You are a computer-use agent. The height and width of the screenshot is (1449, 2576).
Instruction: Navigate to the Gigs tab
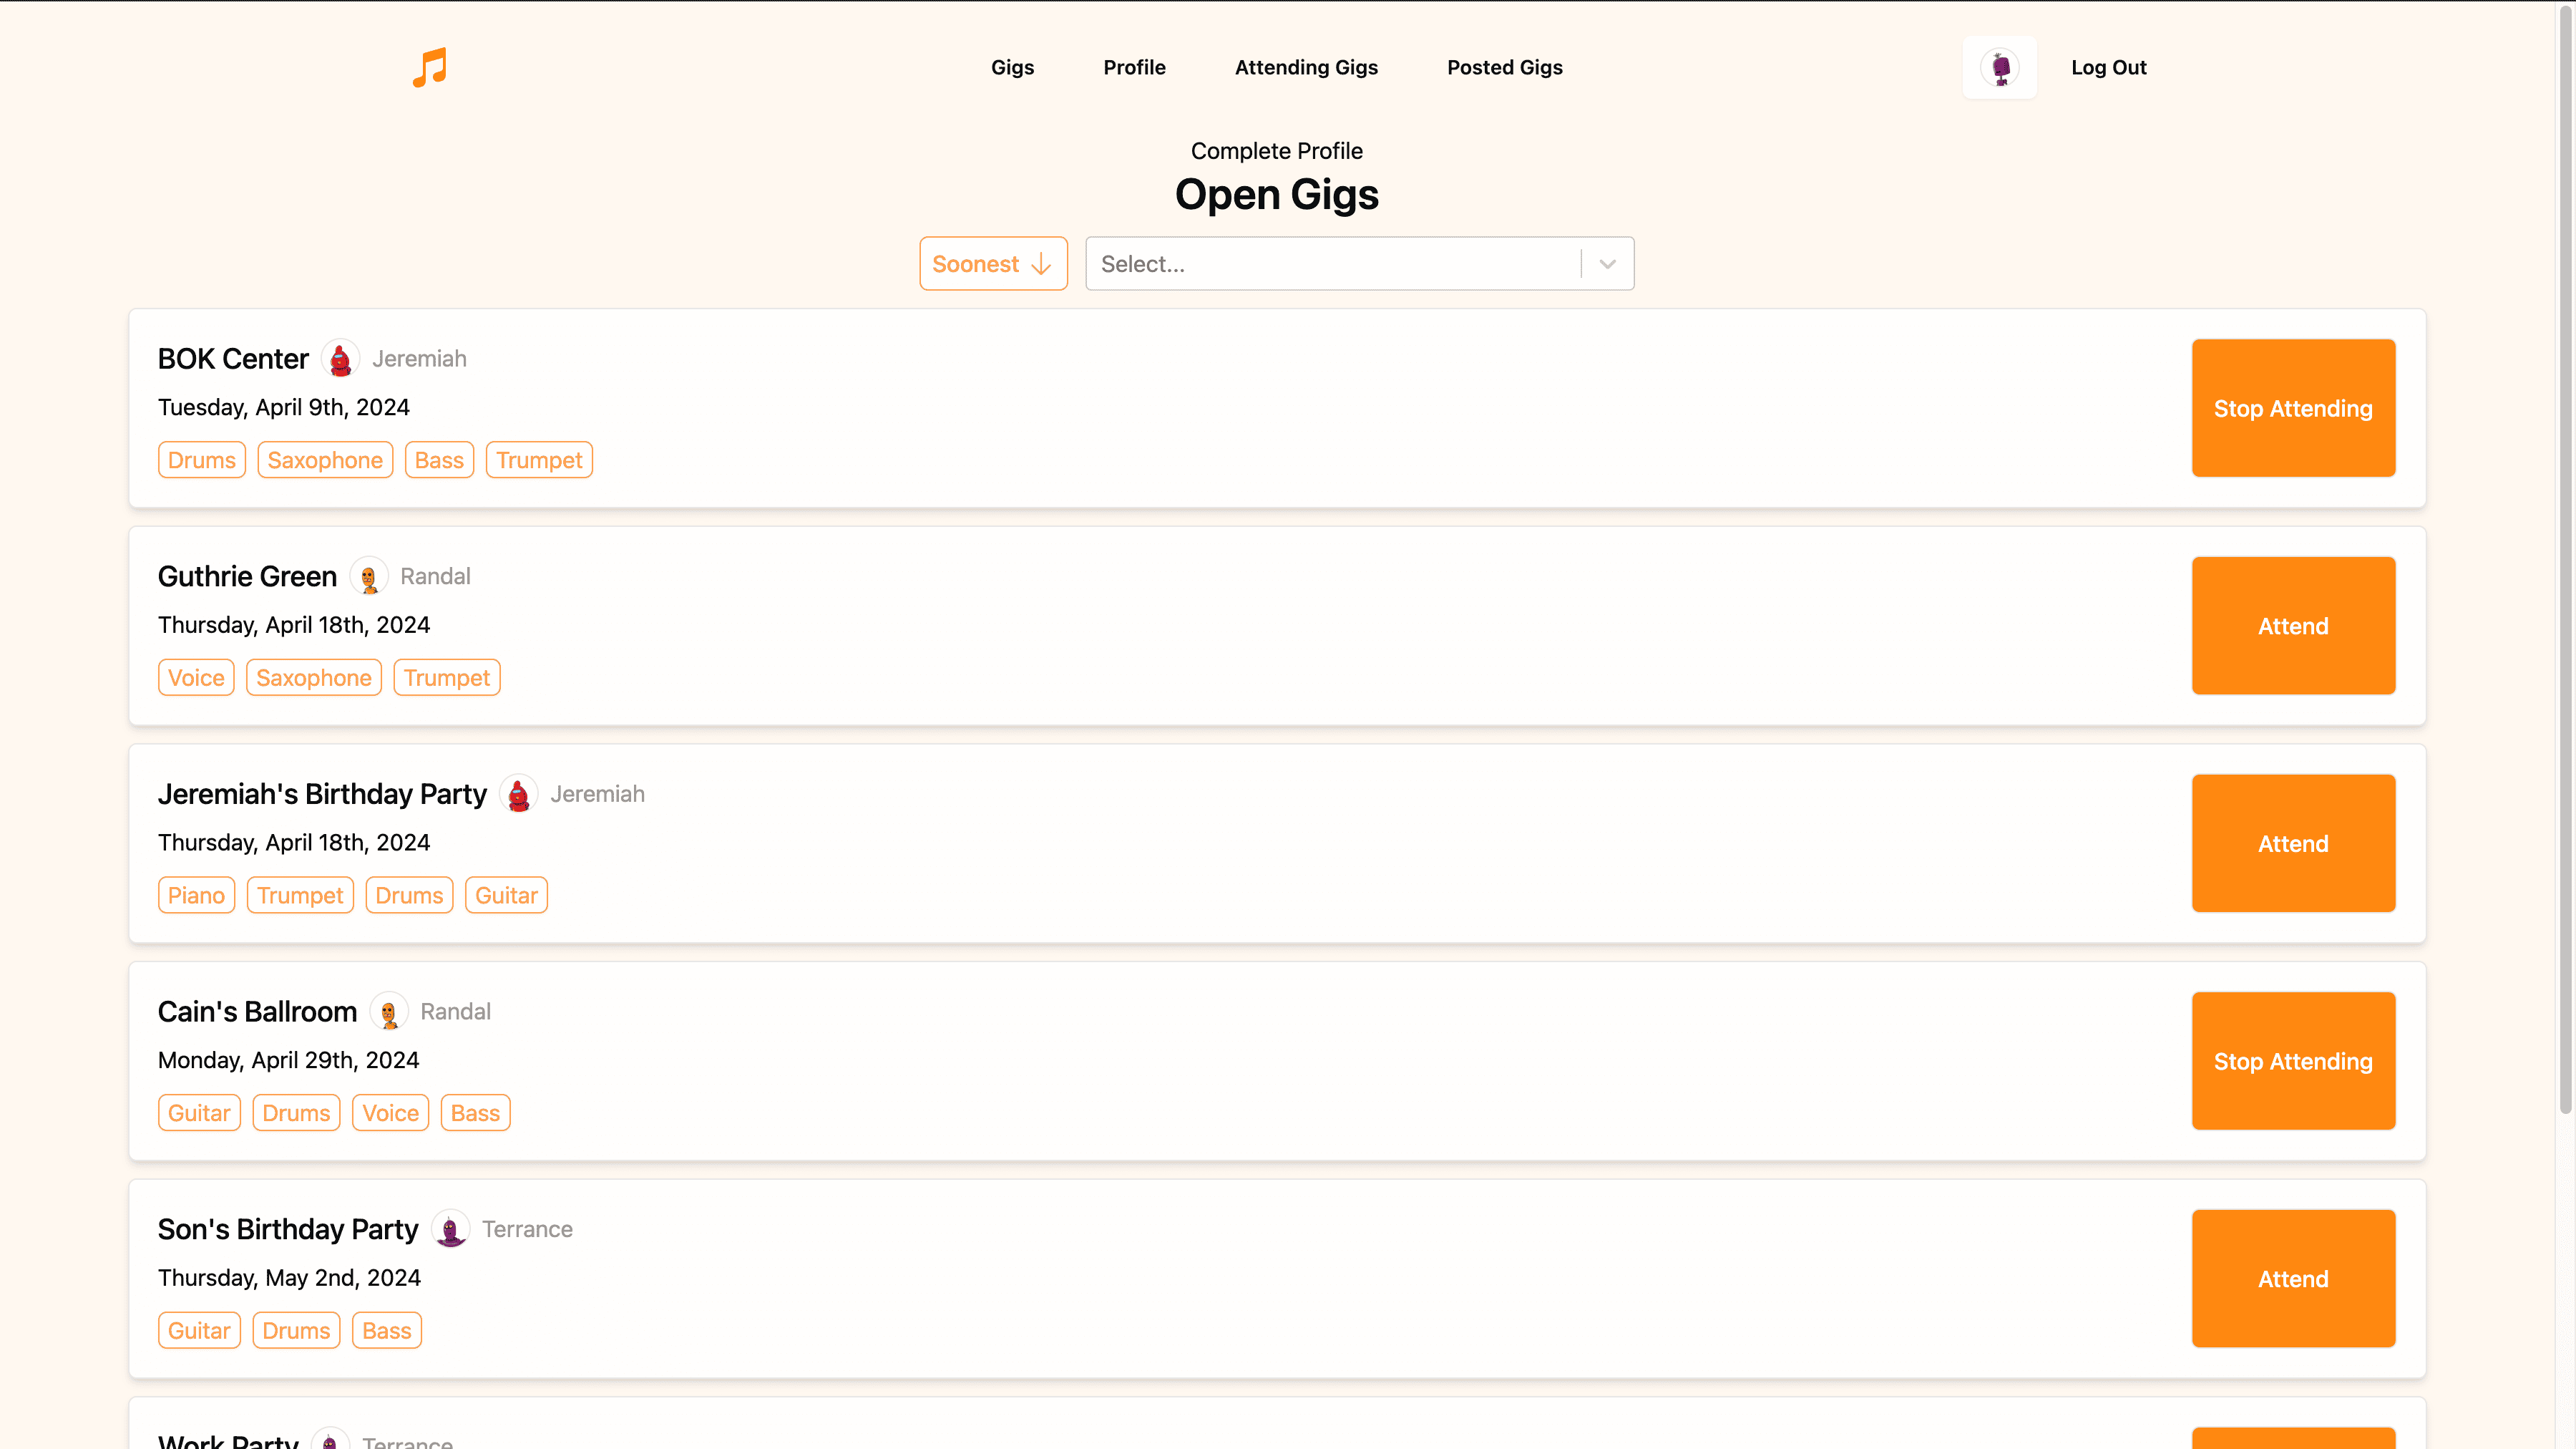pyautogui.click(x=1012, y=67)
